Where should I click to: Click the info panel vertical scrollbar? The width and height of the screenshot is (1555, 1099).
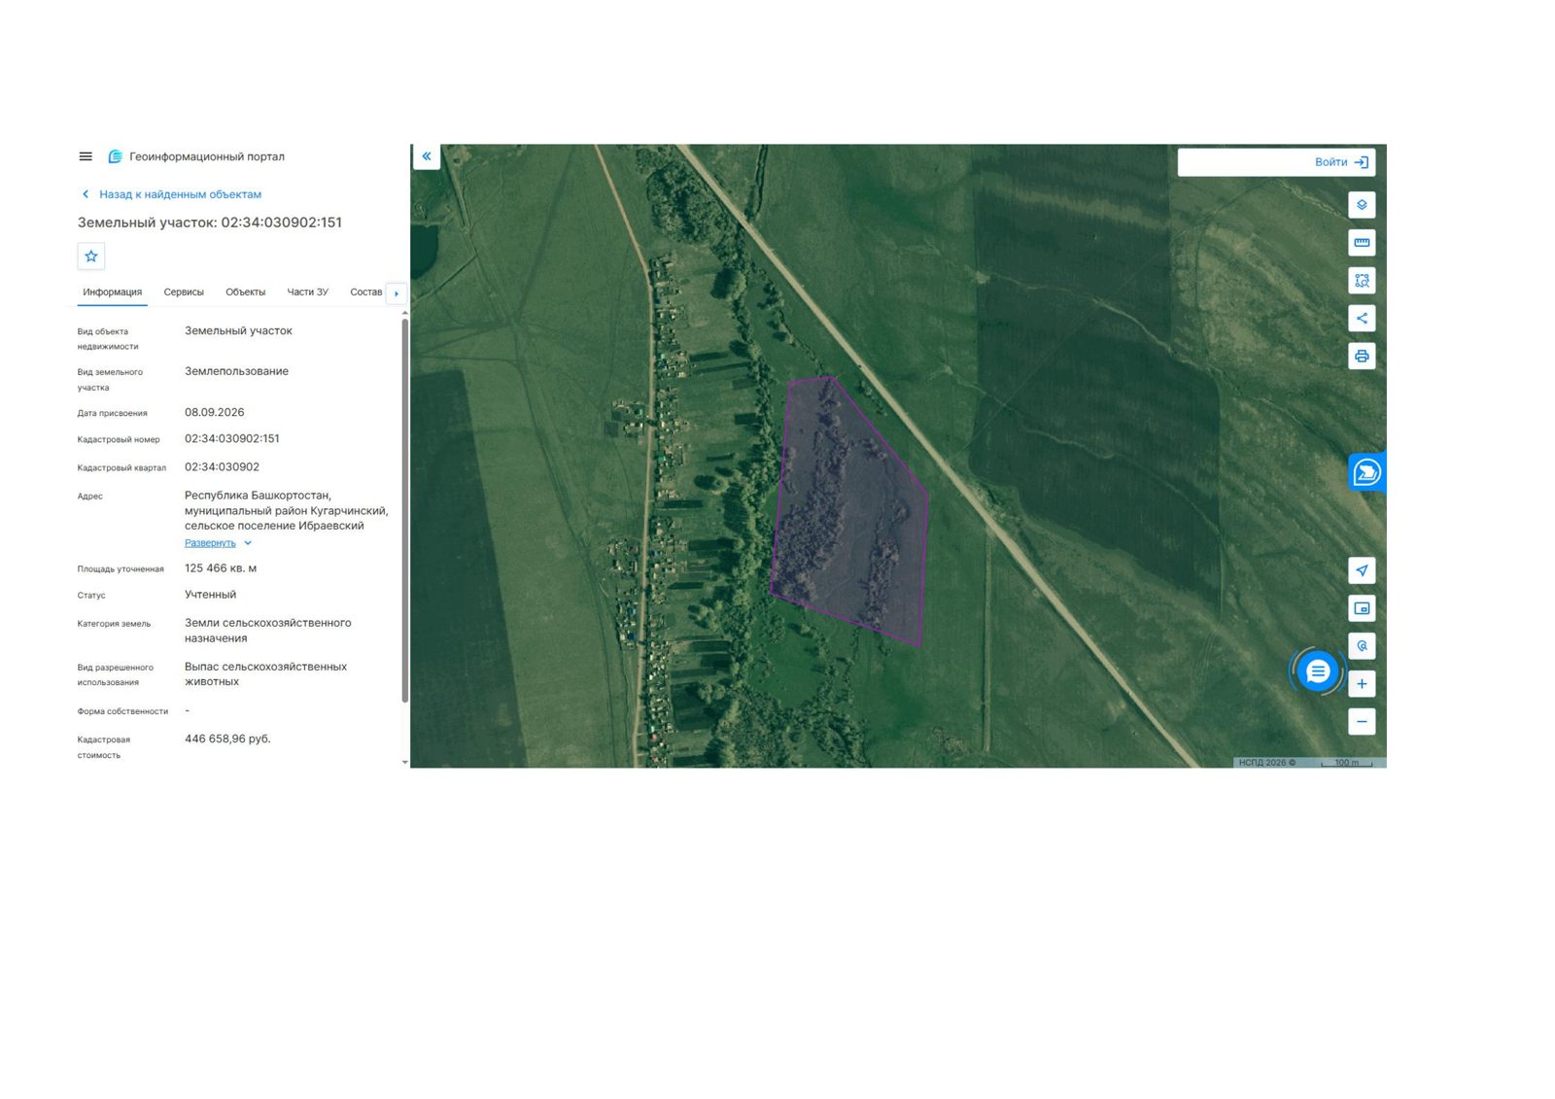[x=404, y=510]
